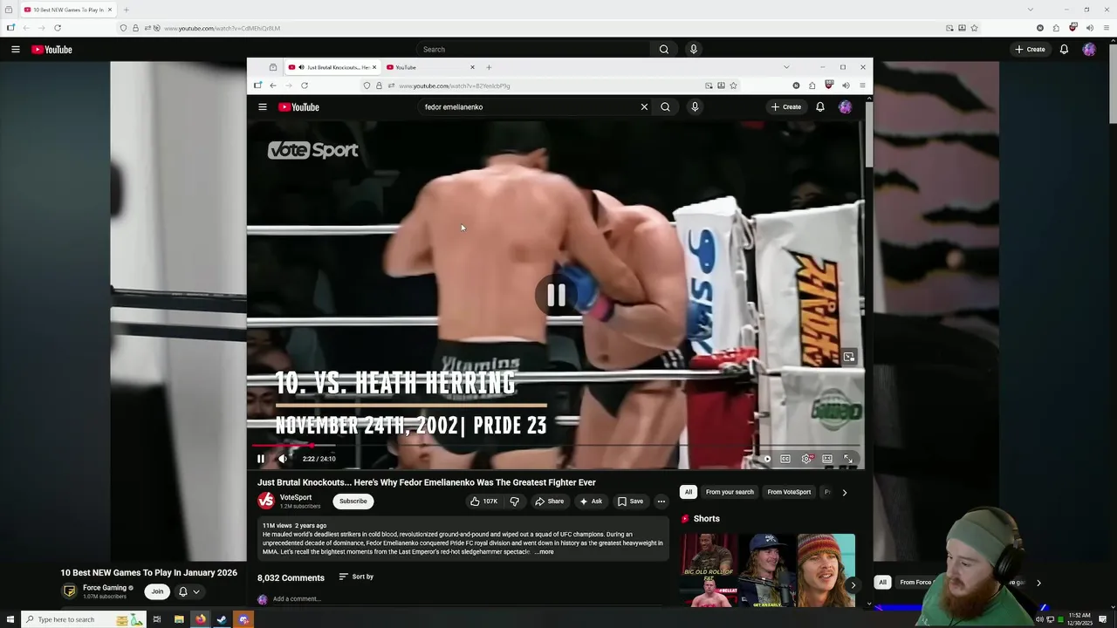Open the YouTube guide hamburger menu in front window
1117x628 pixels.
tap(263, 107)
